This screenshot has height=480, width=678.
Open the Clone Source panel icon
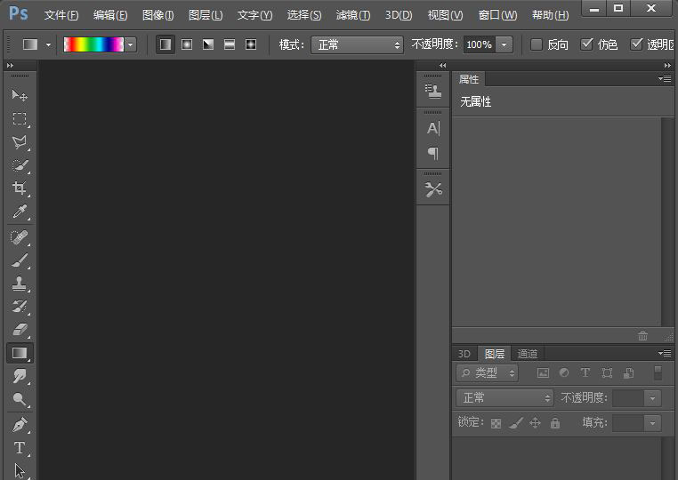(x=432, y=92)
